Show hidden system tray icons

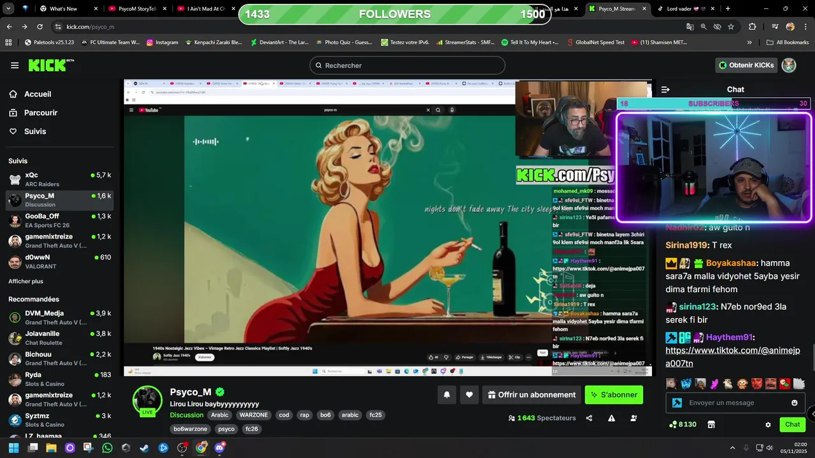732,448
